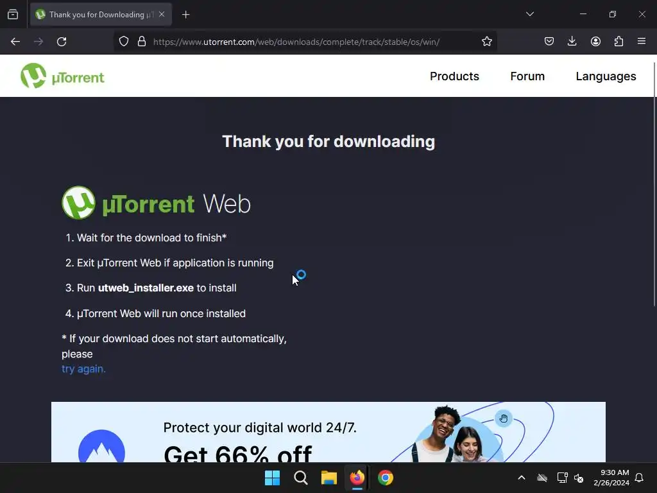The width and height of the screenshot is (657, 493).
Task: Minimize the Firefox window
Action: pyautogui.click(x=583, y=14)
